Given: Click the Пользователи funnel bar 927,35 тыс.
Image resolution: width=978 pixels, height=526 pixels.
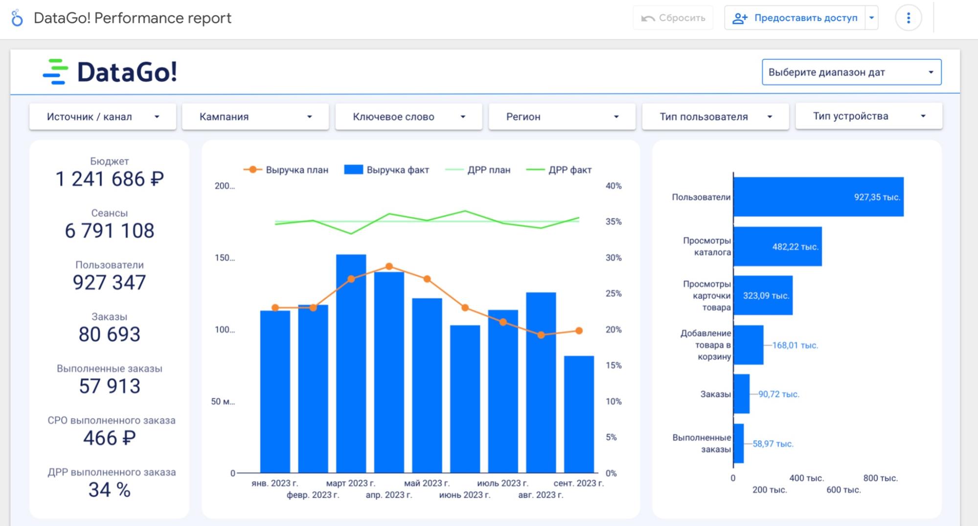Looking at the screenshot, I should tap(819, 197).
